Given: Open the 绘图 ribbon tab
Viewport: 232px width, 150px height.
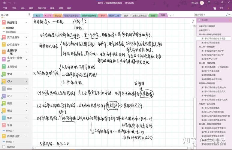Looking at the screenshot, I should pos(31,8).
